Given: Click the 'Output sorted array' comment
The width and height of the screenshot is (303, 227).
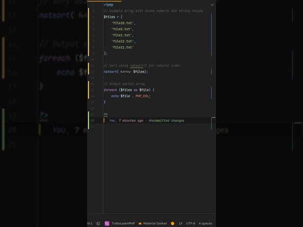Looking at the screenshot, I should (x=125, y=84).
